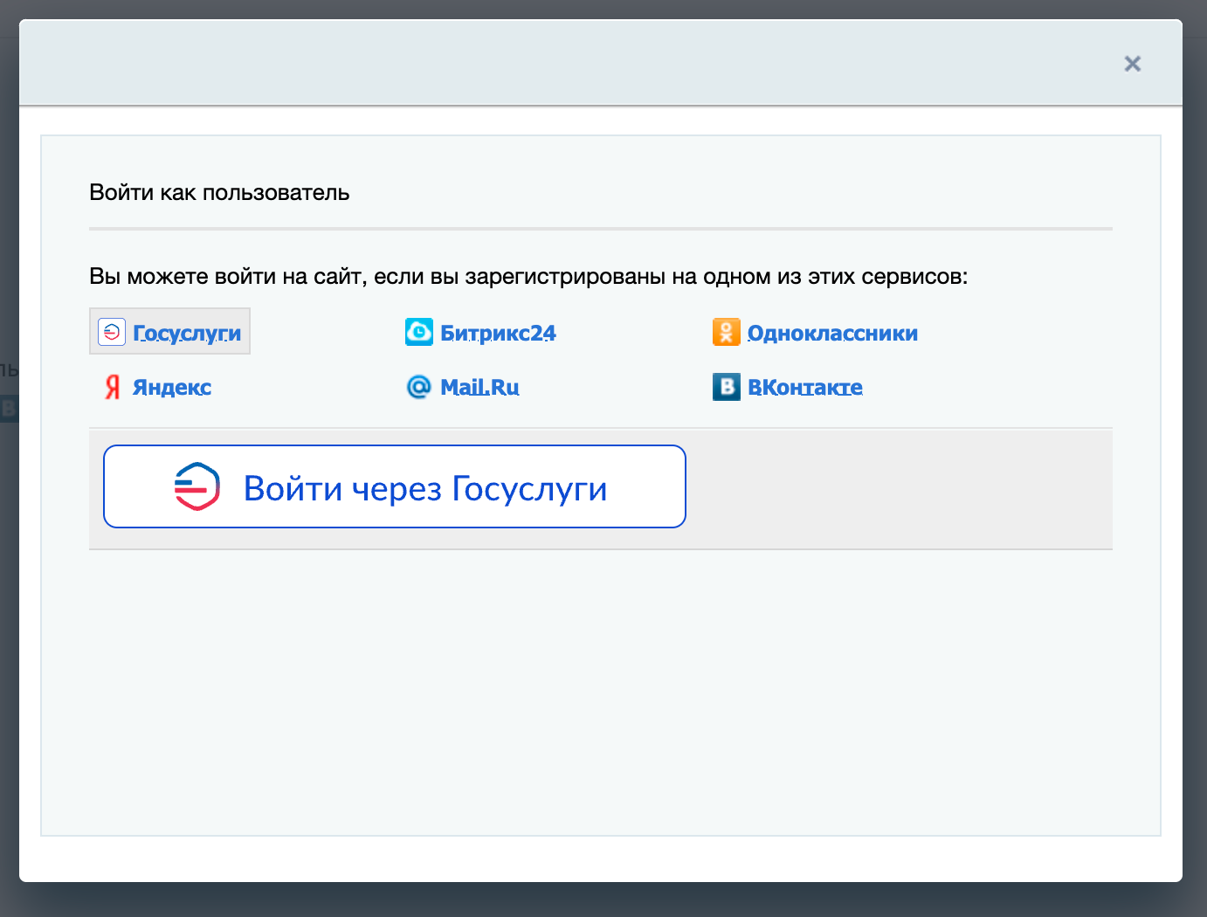Click the blue ВКонтакте icon
This screenshot has width=1207, height=917.
726,386
